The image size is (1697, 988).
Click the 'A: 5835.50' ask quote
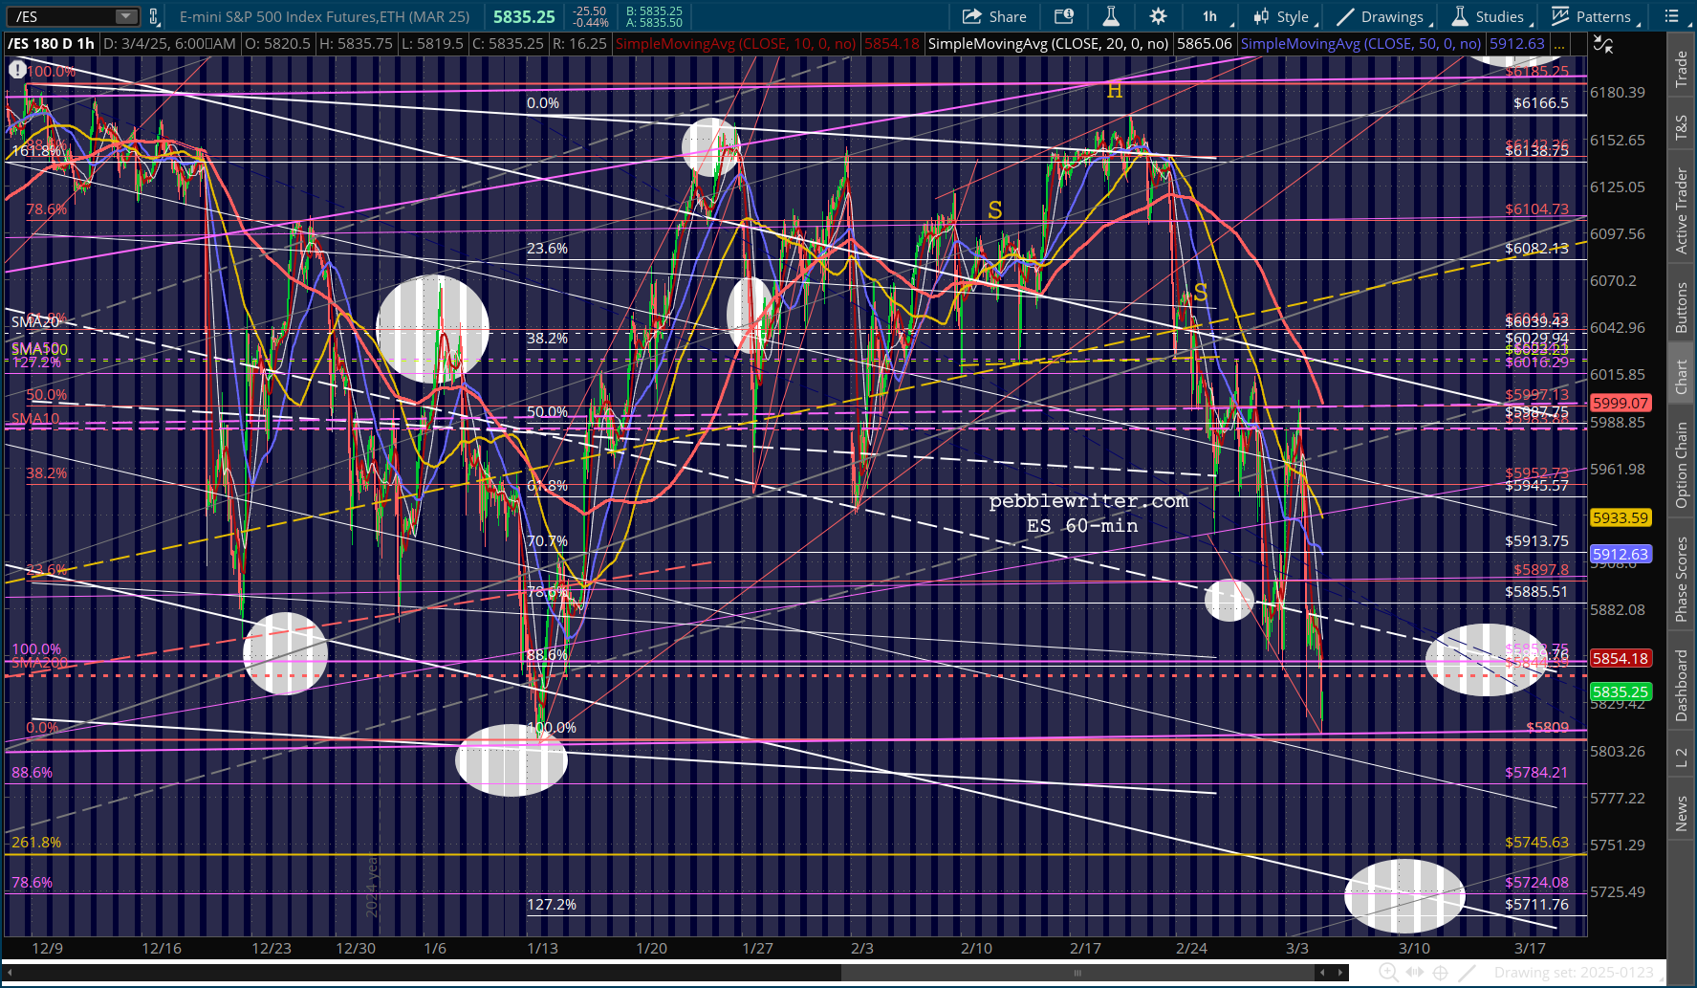pos(654,23)
